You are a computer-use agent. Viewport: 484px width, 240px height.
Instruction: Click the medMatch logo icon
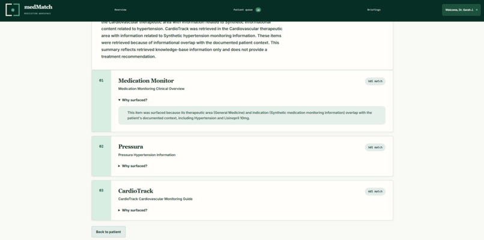[13, 10]
